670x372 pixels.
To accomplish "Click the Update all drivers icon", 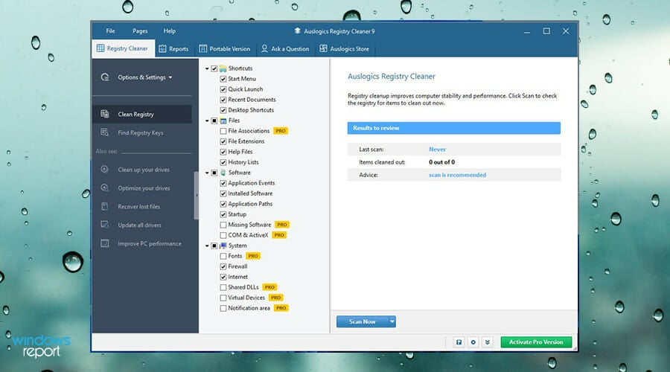I will pos(105,225).
